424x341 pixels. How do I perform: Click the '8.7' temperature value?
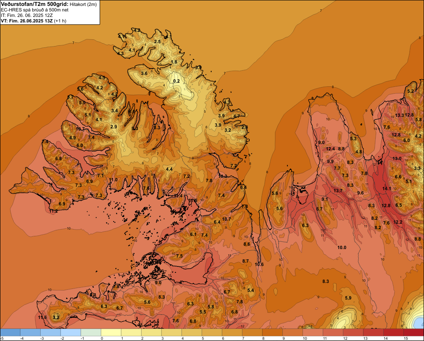[245, 261]
